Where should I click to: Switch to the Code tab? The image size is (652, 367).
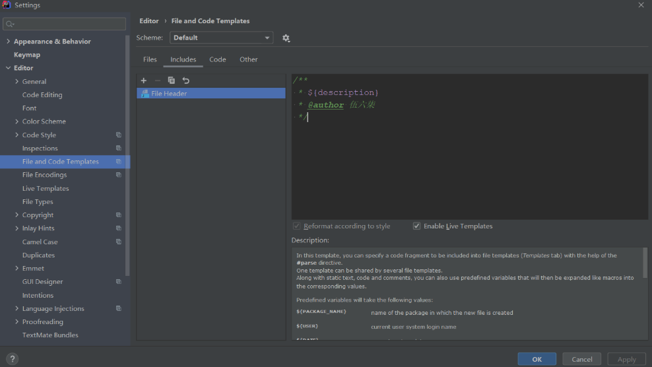(x=218, y=59)
